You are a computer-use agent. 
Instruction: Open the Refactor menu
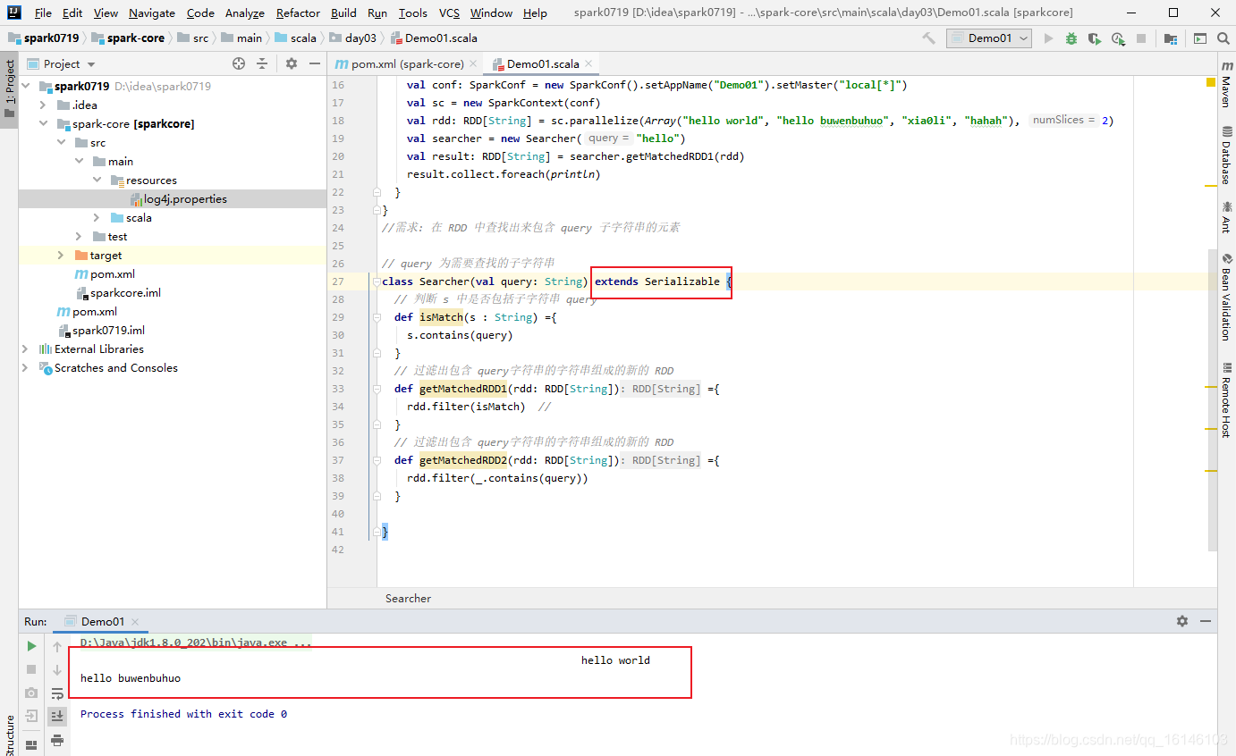coord(298,13)
